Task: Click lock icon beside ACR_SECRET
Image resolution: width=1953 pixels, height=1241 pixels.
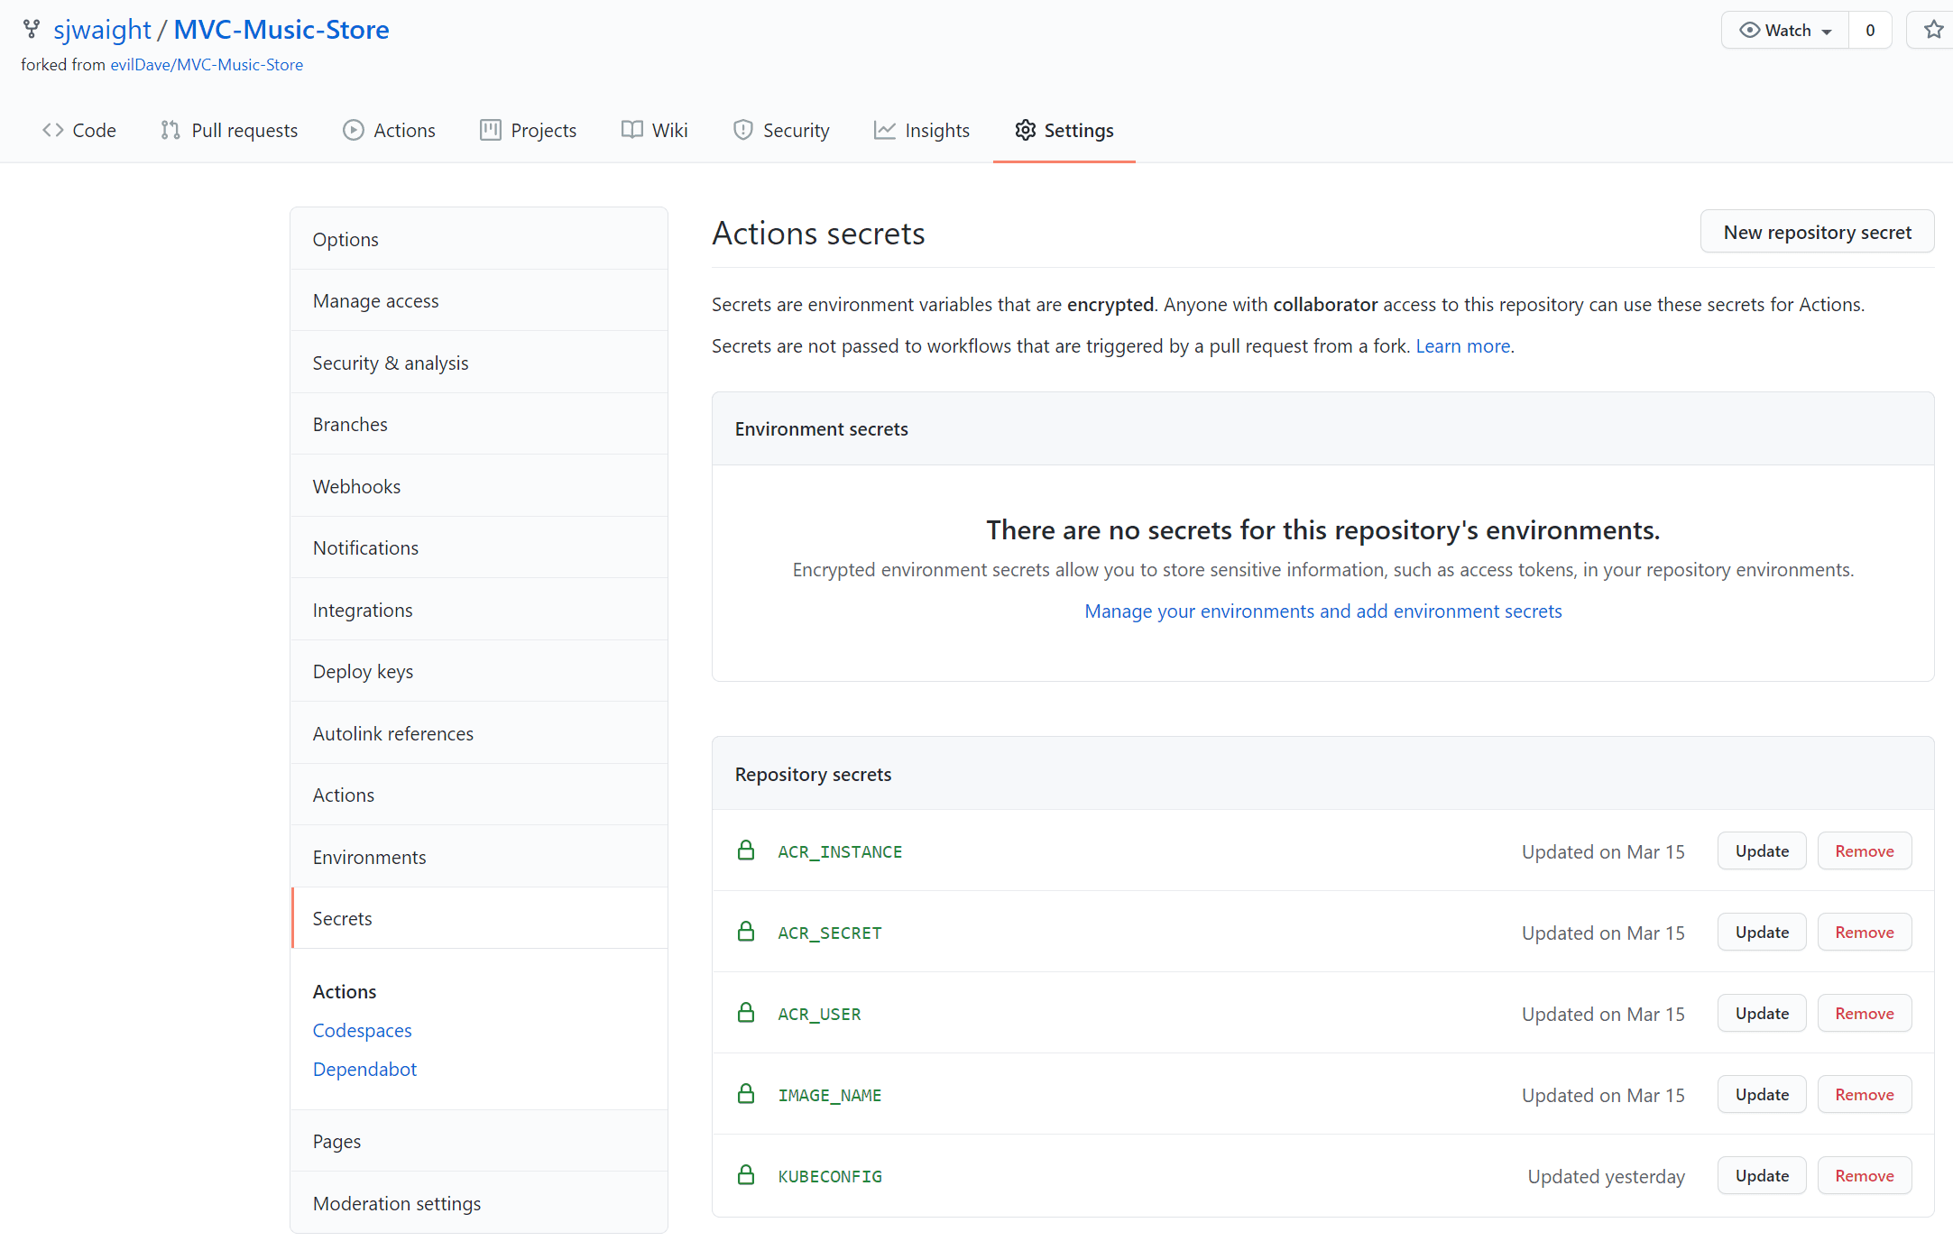Action: click(x=746, y=932)
